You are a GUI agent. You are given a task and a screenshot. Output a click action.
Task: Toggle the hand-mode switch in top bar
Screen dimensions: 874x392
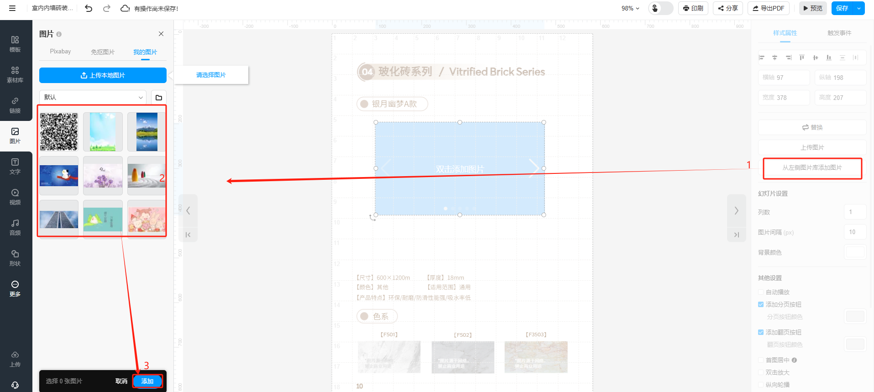click(x=660, y=8)
